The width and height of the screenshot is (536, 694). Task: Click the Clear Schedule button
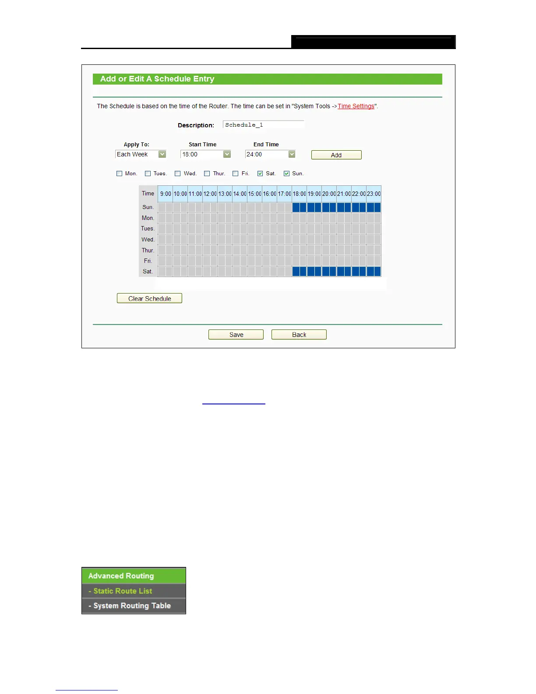pyautogui.click(x=149, y=298)
